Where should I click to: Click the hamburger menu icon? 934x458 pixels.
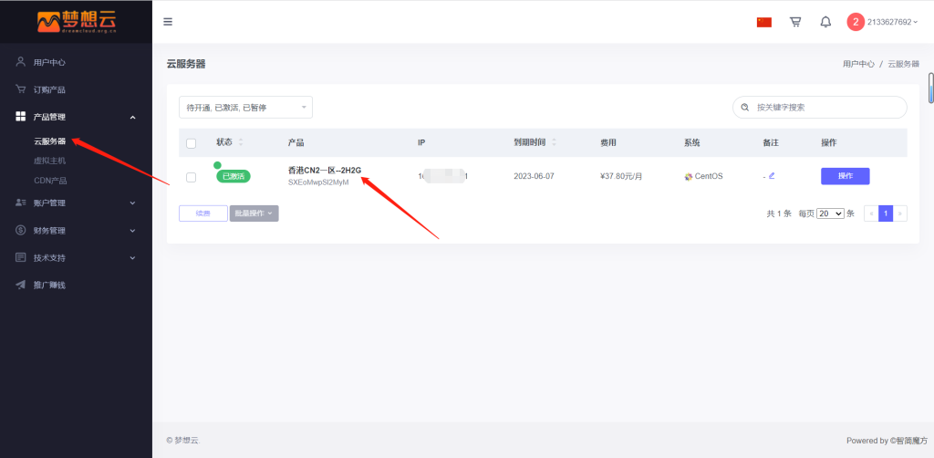click(168, 22)
